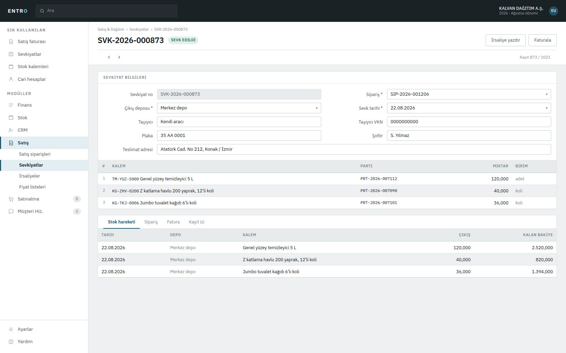Open the EU user avatar
The width and height of the screenshot is (566, 353).
[554, 11]
